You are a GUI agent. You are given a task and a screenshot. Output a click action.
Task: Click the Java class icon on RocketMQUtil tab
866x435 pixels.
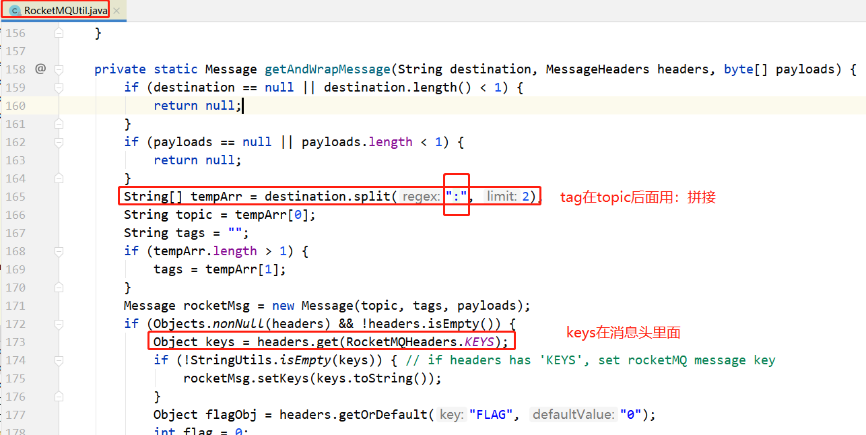point(15,10)
